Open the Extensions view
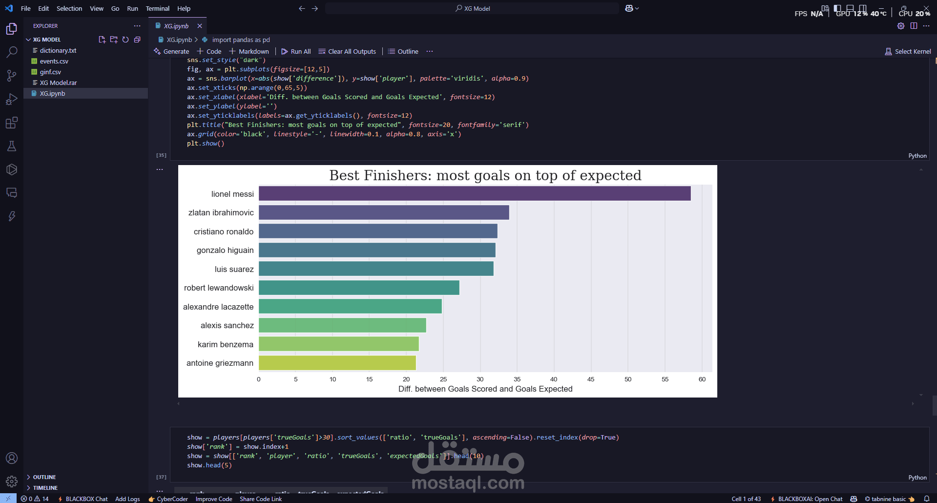The image size is (937, 503). (12, 122)
